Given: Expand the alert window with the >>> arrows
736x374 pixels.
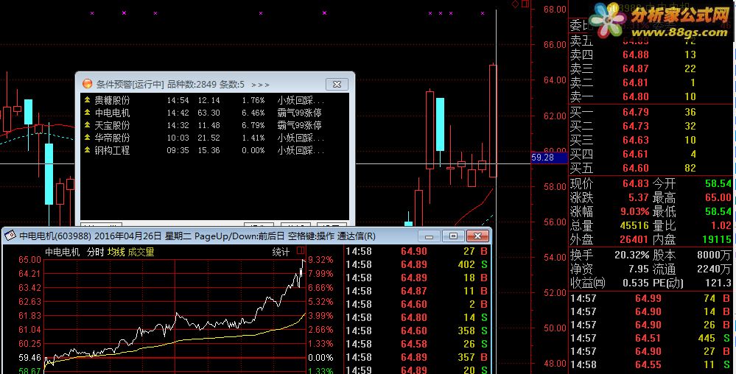Looking at the screenshot, I should [261, 85].
